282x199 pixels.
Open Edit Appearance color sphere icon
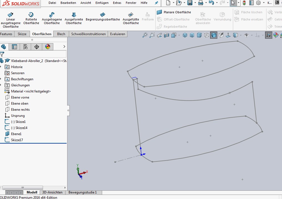[x=276, y=35]
